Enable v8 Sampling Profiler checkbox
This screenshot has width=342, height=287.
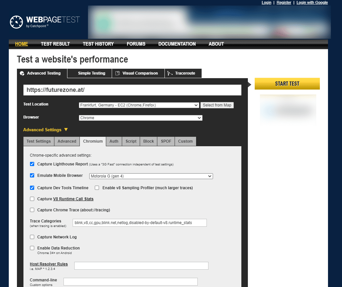pyautogui.click(x=97, y=188)
